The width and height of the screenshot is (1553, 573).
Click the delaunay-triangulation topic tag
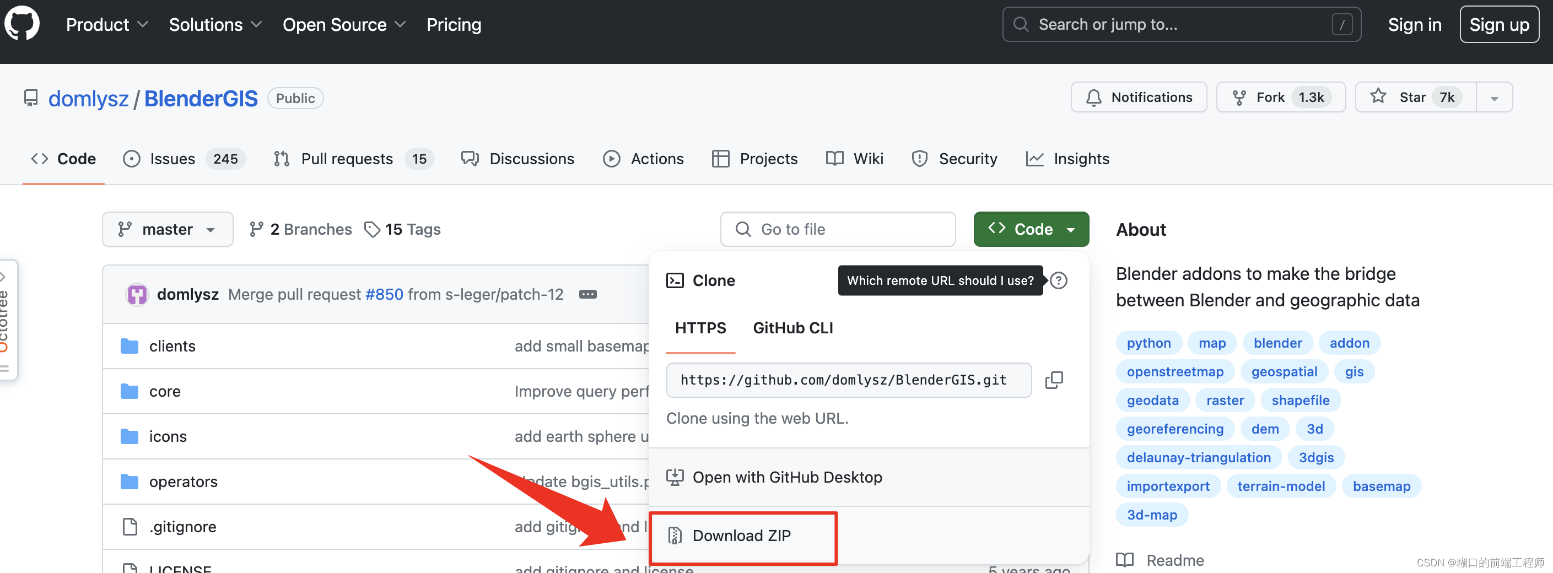[1199, 458]
